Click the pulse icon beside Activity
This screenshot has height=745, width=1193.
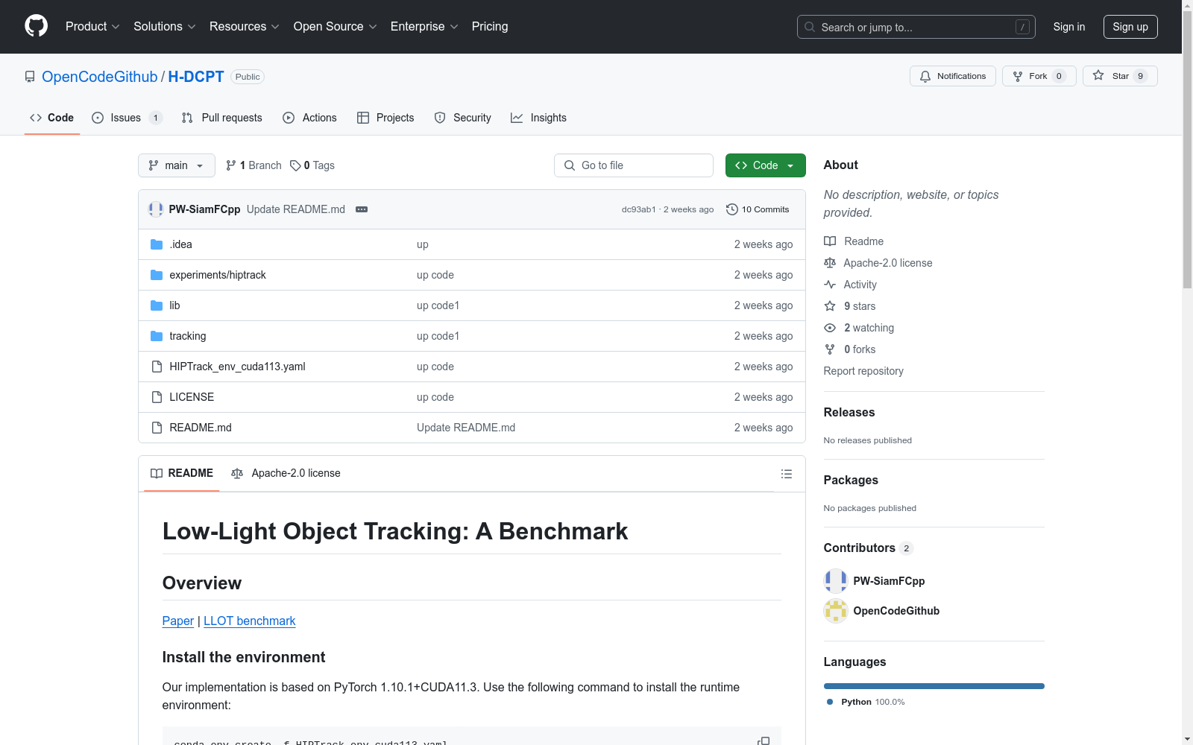830,285
